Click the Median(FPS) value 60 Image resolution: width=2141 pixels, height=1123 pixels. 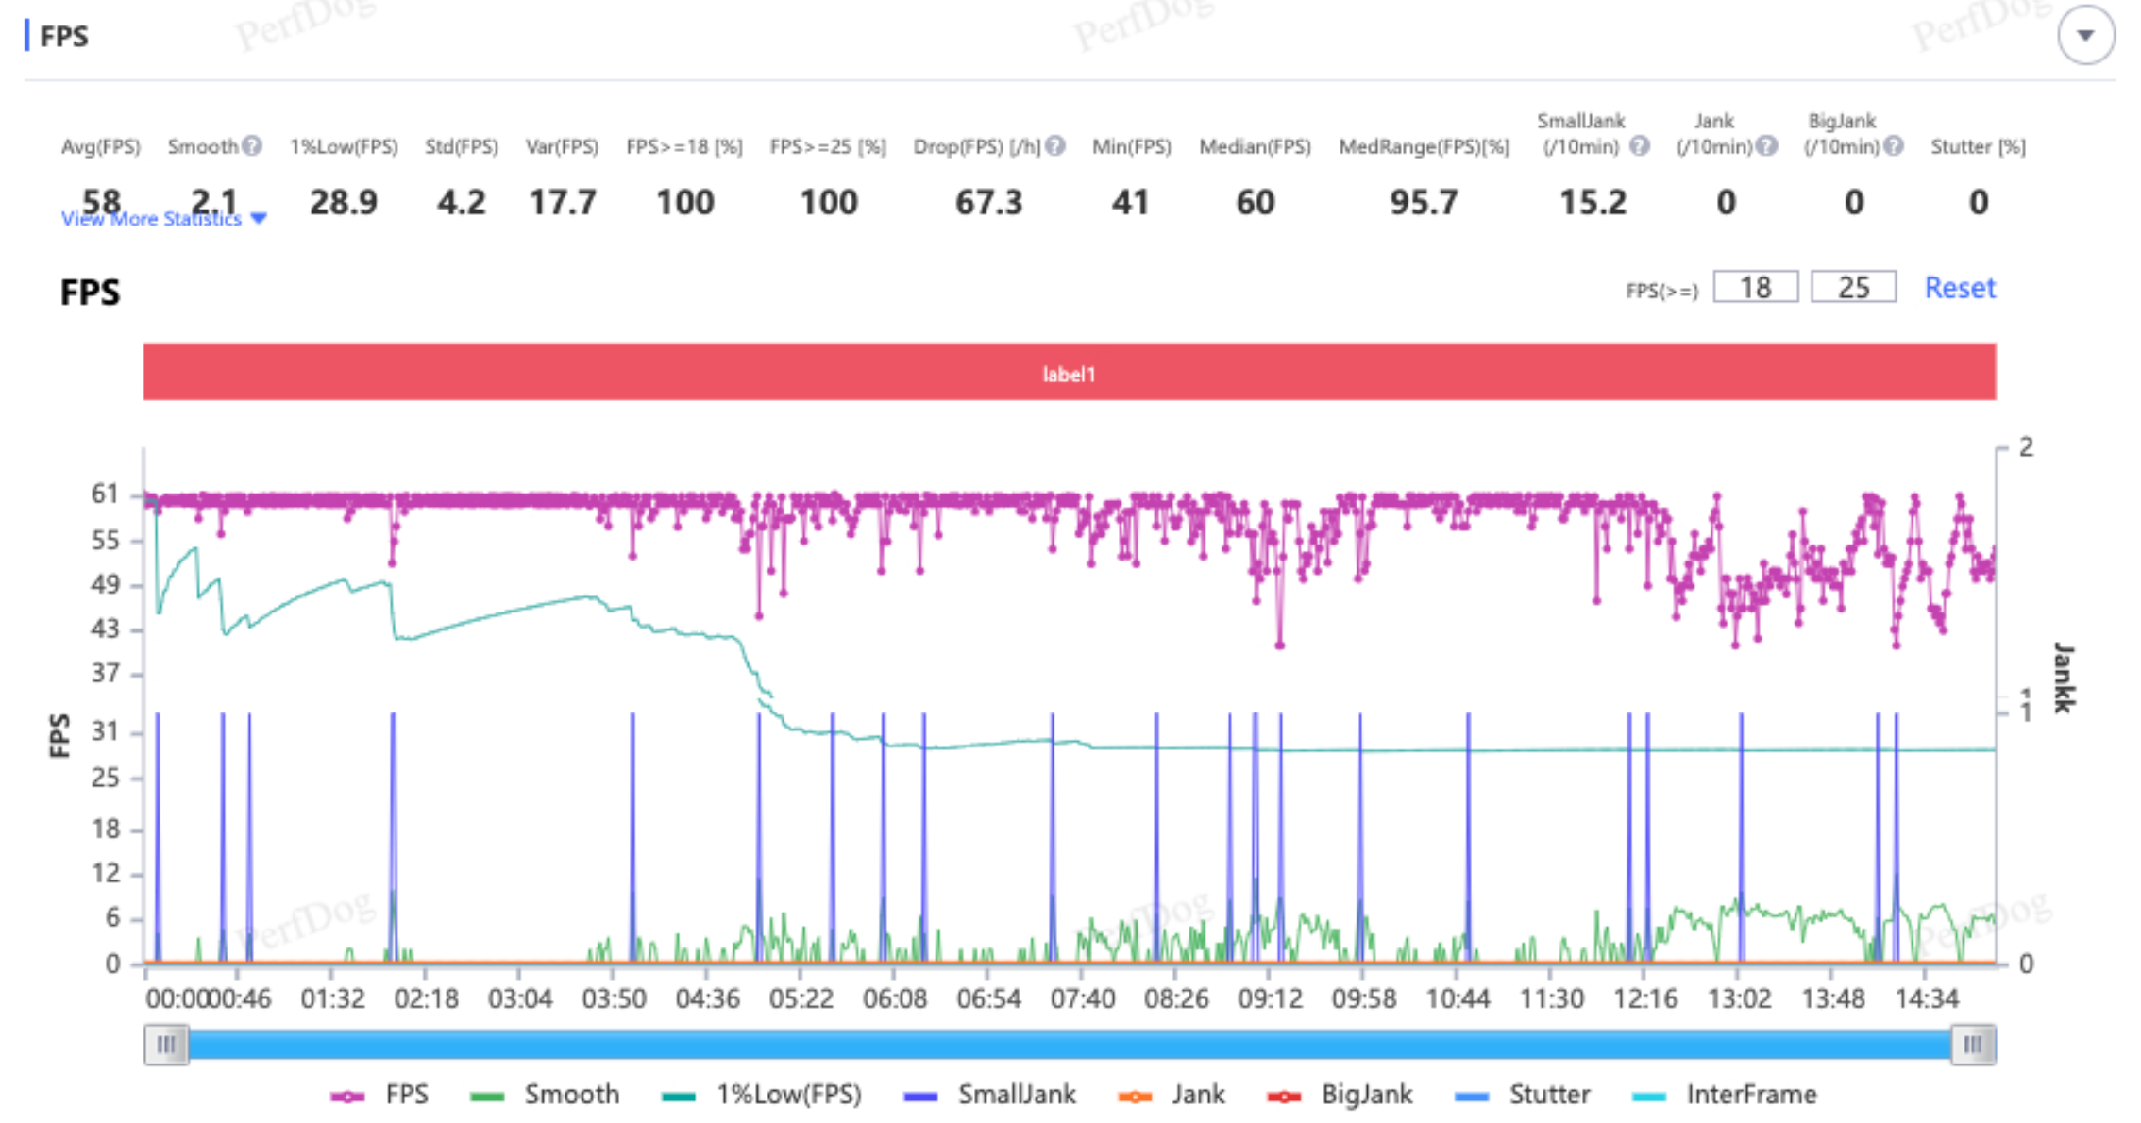[1256, 202]
